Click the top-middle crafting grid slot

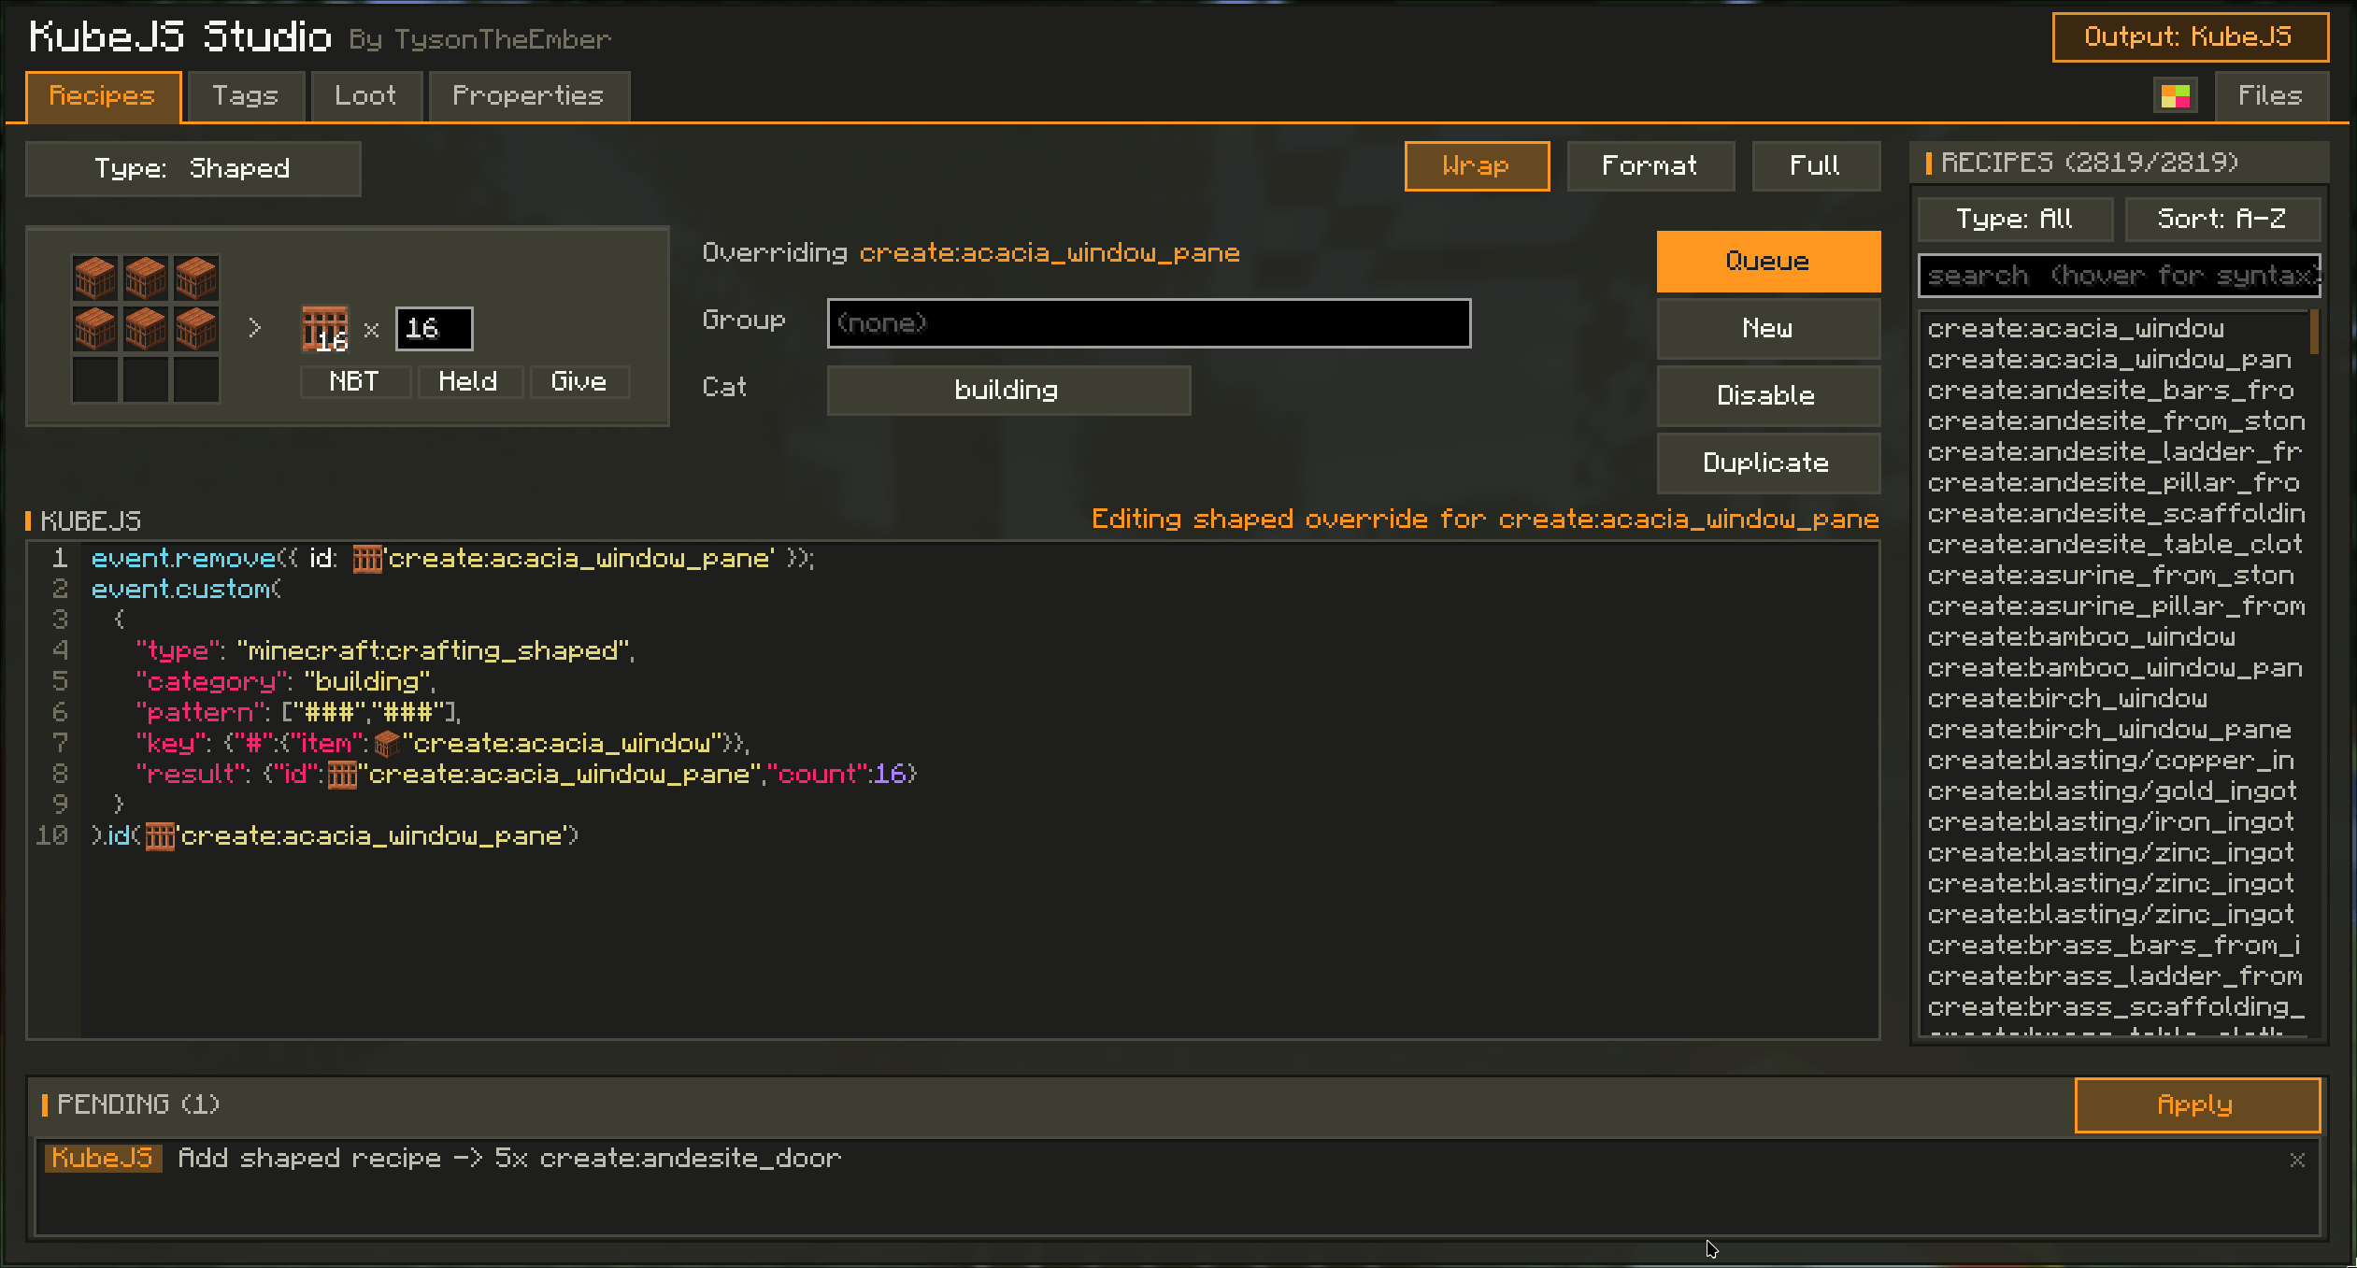pyautogui.click(x=146, y=278)
